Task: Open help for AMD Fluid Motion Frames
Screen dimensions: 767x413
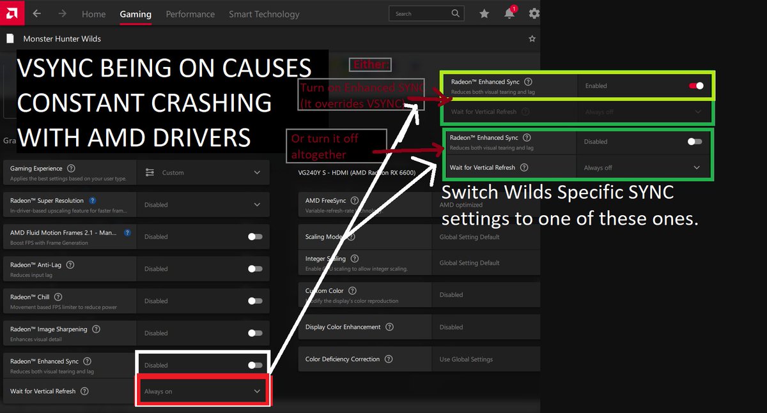Action: click(127, 233)
